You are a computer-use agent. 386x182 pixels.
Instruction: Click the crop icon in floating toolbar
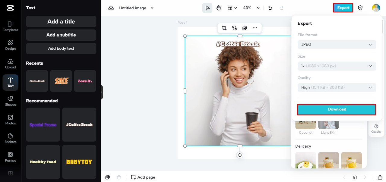(224, 28)
